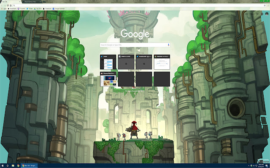This screenshot has height=168, width=270.
Task: Open the Google Calendar bookmark
Action: coord(59,8)
